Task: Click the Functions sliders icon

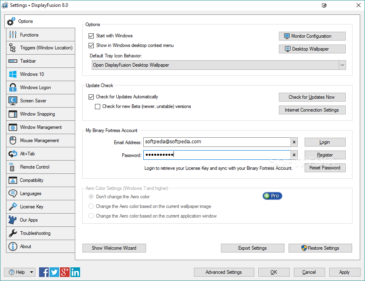Action: [12, 35]
